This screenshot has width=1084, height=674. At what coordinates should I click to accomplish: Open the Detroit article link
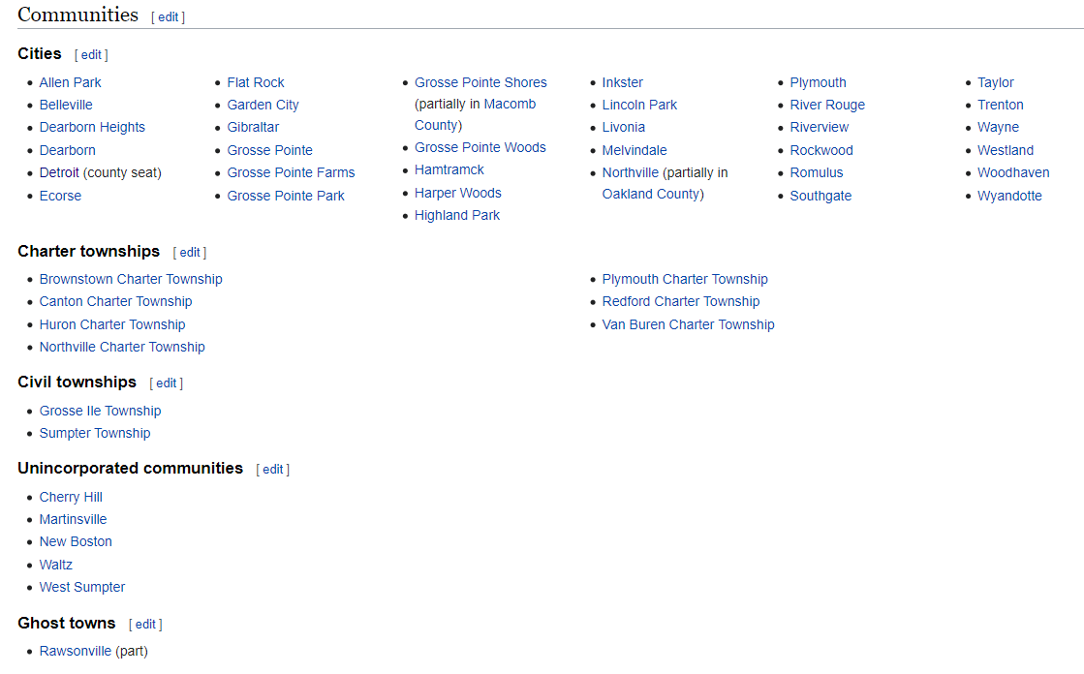(x=58, y=172)
